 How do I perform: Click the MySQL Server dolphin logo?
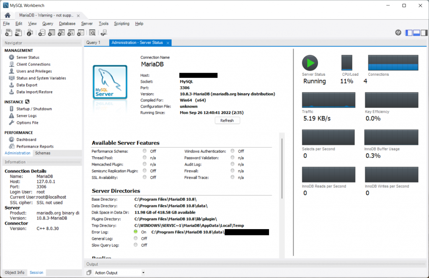[110, 82]
